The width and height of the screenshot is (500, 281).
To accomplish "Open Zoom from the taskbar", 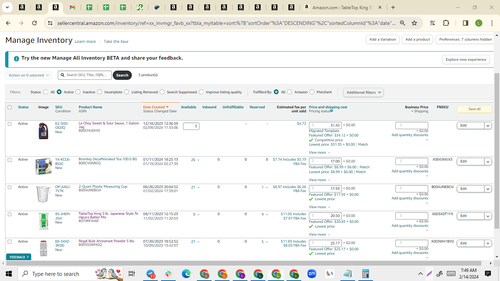I will pyautogui.click(x=312, y=274).
